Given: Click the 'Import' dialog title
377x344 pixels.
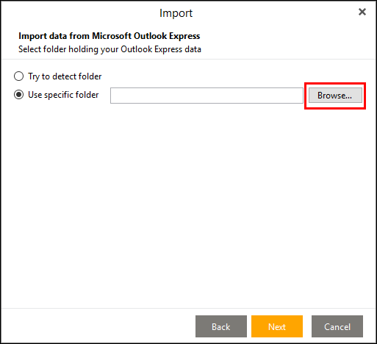Looking at the screenshot, I should [176, 13].
